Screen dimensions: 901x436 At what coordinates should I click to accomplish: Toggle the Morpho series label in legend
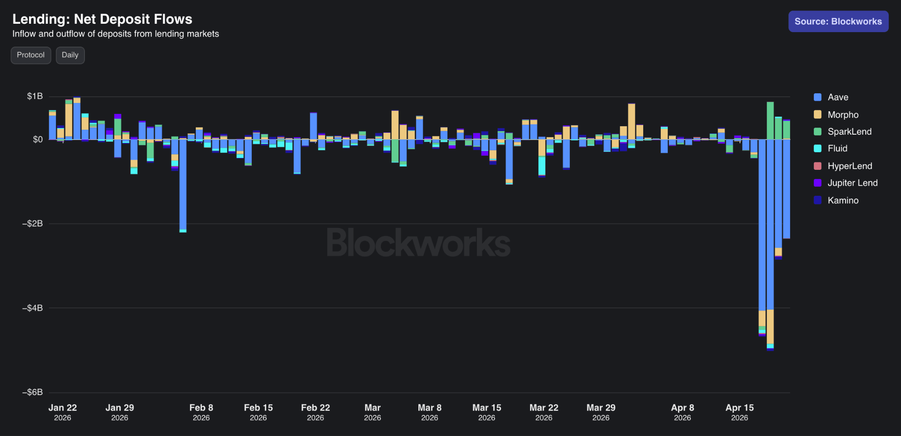pos(843,114)
